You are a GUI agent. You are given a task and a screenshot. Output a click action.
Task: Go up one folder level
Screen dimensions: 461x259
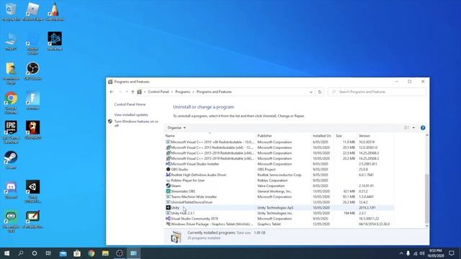pyautogui.click(x=133, y=92)
